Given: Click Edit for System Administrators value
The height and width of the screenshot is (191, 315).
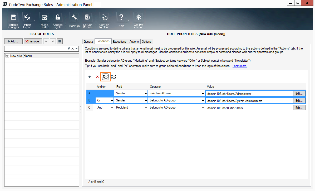Looking at the screenshot, I should pos(299,101).
